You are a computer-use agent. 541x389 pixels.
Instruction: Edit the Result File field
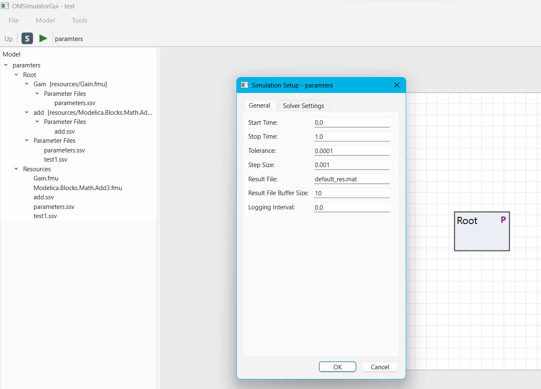click(x=352, y=179)
